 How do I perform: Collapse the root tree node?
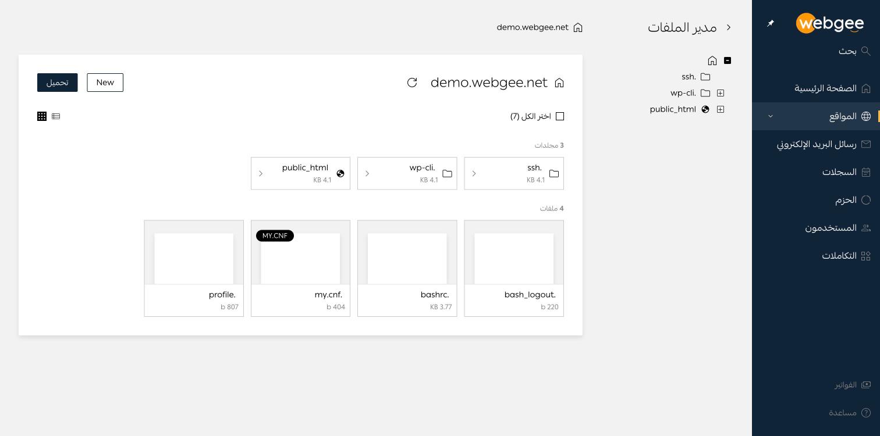click(x=728, y=60)
